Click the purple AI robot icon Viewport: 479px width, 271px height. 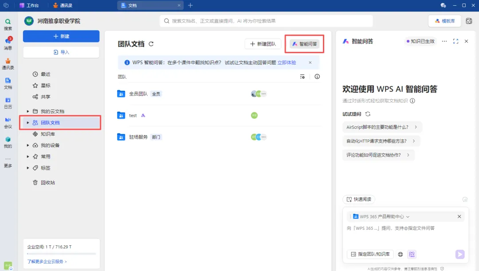(412, 254)
